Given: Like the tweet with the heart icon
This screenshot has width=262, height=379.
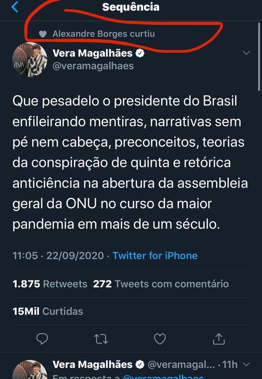Looking at the screenshot, I should (160, 338).
